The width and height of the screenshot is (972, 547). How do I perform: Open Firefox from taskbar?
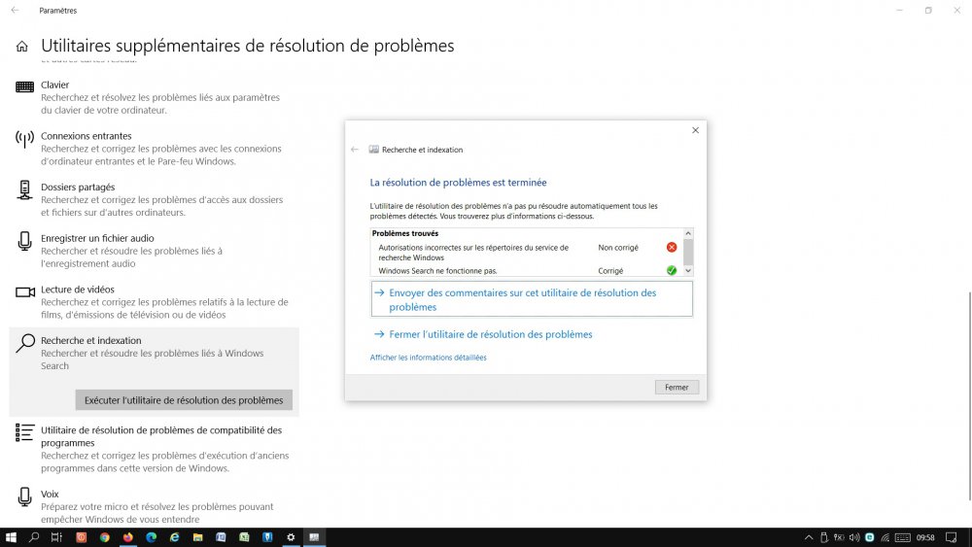tap(127, 537)
